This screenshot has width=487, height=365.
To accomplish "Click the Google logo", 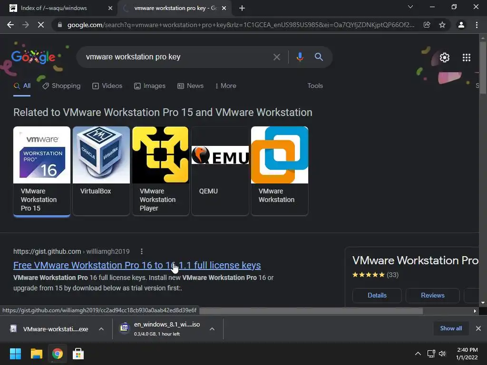I will (x=33, y=57).
